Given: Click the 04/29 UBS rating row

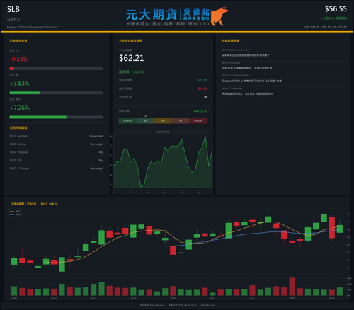Looking at the screenshot, I should point(56,160).
